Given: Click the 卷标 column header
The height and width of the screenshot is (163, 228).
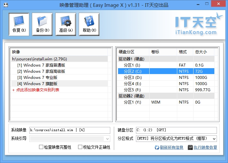Looking at the screenshot, I should pos(163,52).
